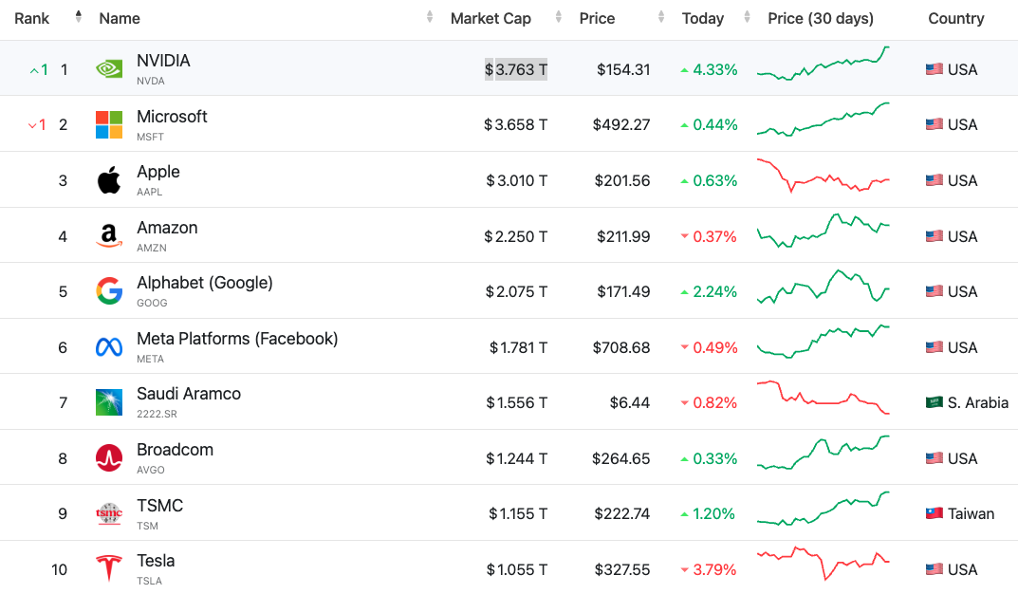Click the Taiwan flag for TSMC
This screenshot has width=1018, height=594.
935,513
